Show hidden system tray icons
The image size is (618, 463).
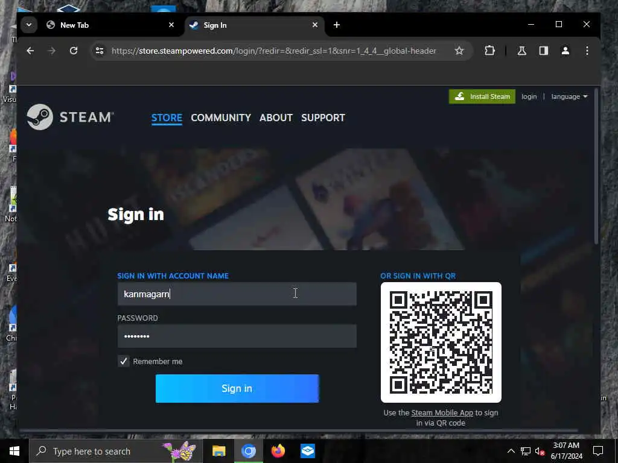coord(511,451)
